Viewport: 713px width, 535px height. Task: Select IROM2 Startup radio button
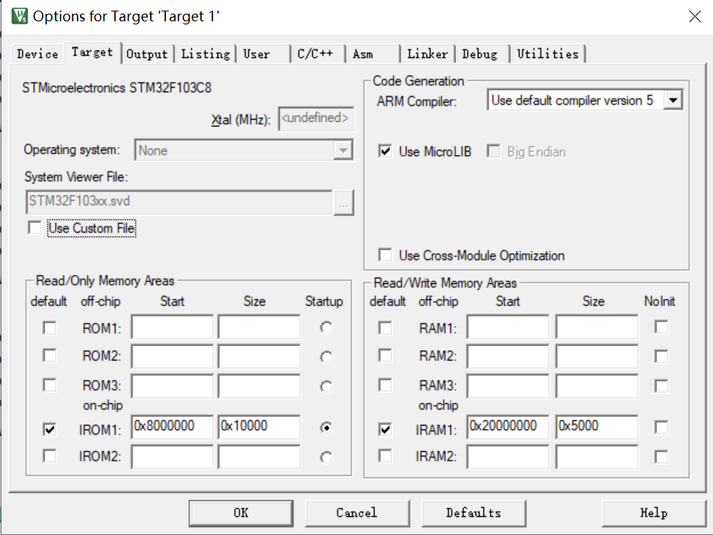point(326,457)
